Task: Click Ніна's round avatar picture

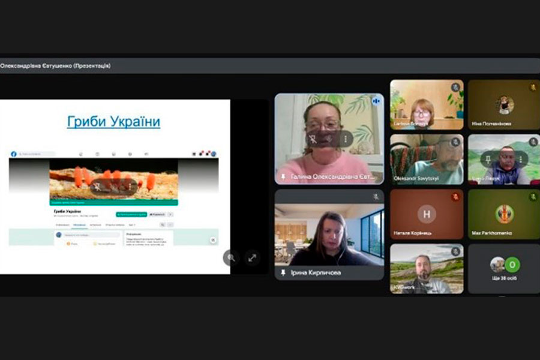Action: (x=505, y=104)
